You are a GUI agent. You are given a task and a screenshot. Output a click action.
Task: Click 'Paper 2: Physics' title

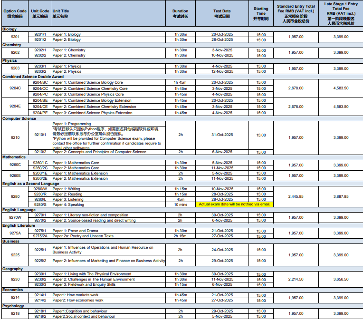tap(67, 72)
